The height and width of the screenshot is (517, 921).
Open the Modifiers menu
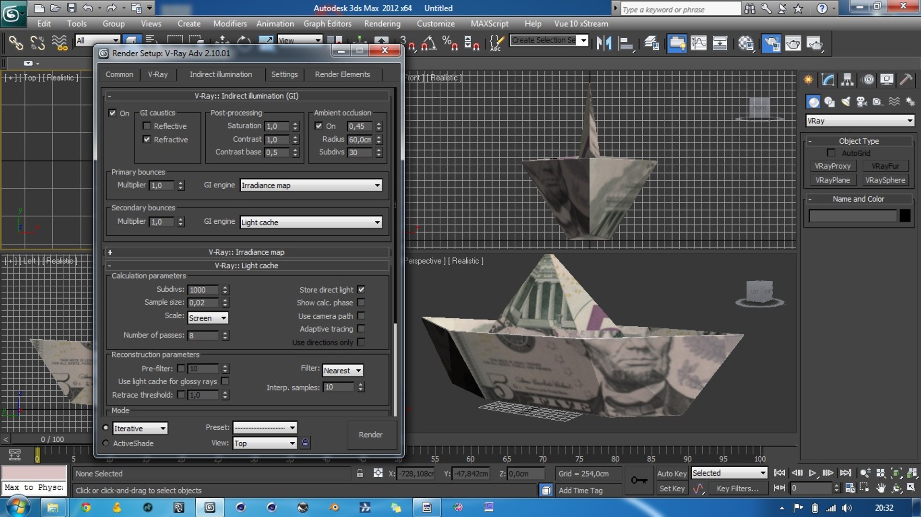pos(230,23)
